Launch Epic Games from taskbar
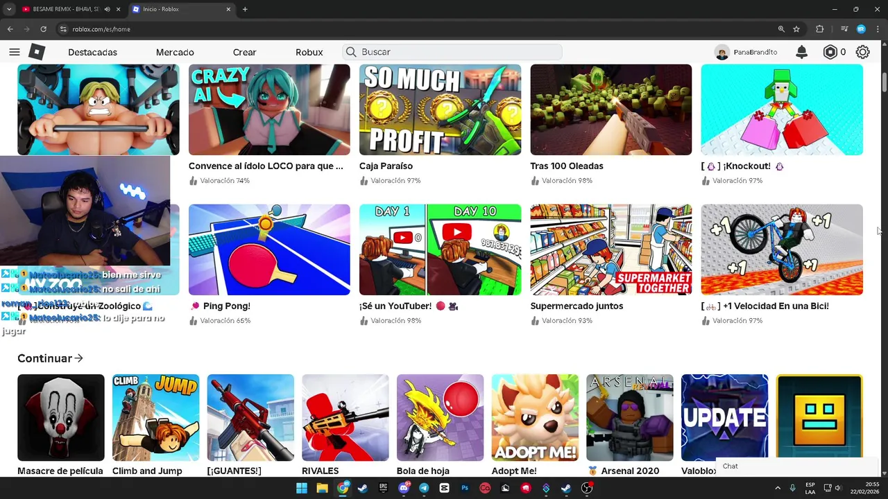 click(x=383, y=488)
